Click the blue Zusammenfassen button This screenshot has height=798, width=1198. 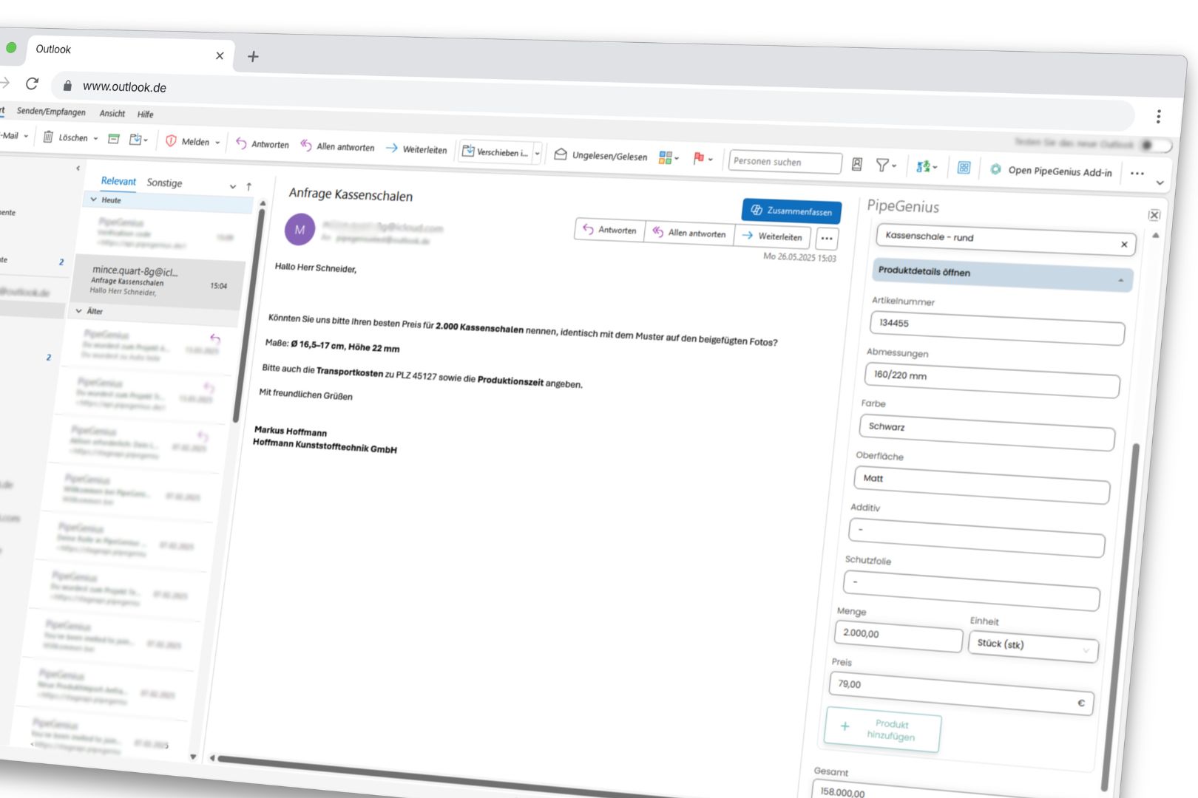point(791,211)
